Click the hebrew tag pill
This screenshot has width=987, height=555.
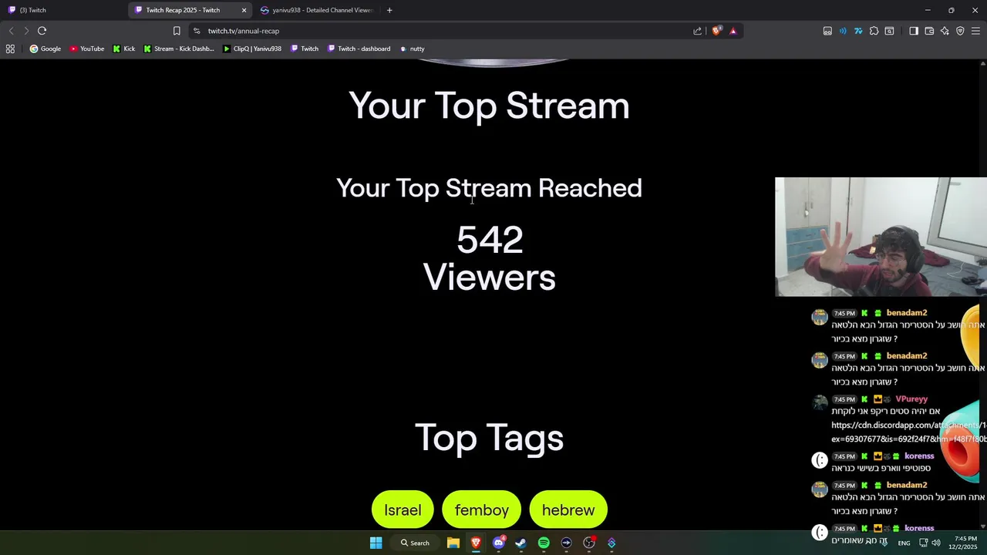click(x=568, y=510)
